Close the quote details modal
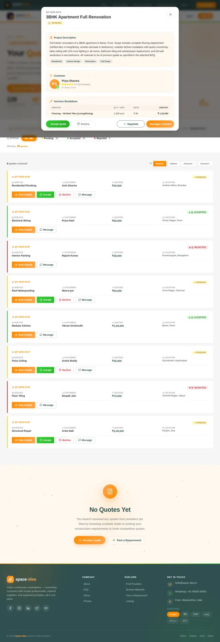 tap(170, 14)
